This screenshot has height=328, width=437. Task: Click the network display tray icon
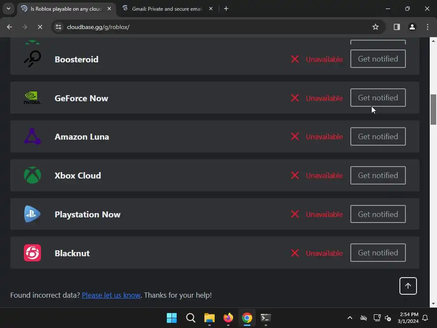[x=377, y=318]
